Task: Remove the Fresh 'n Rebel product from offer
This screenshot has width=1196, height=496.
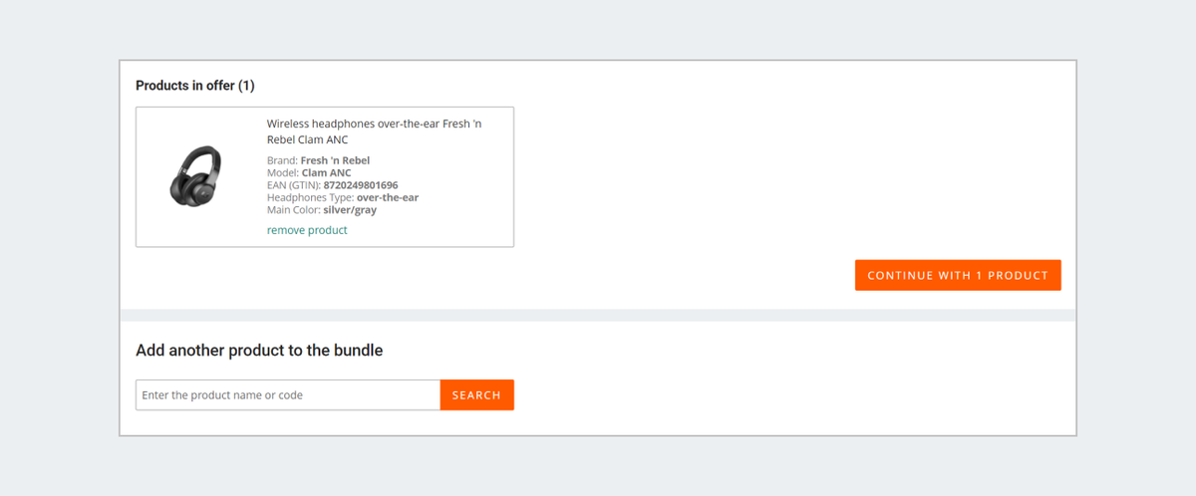Action: pos(307,230)
